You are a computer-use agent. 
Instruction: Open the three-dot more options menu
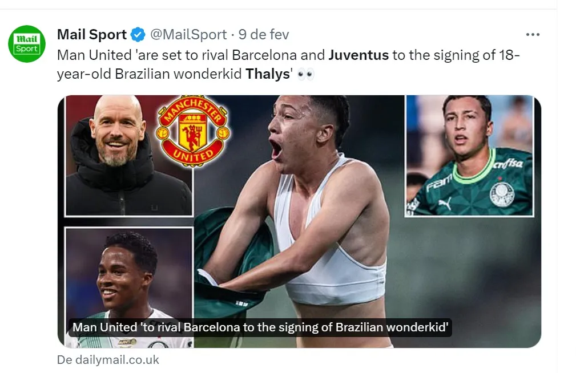(x=532, y=35)
